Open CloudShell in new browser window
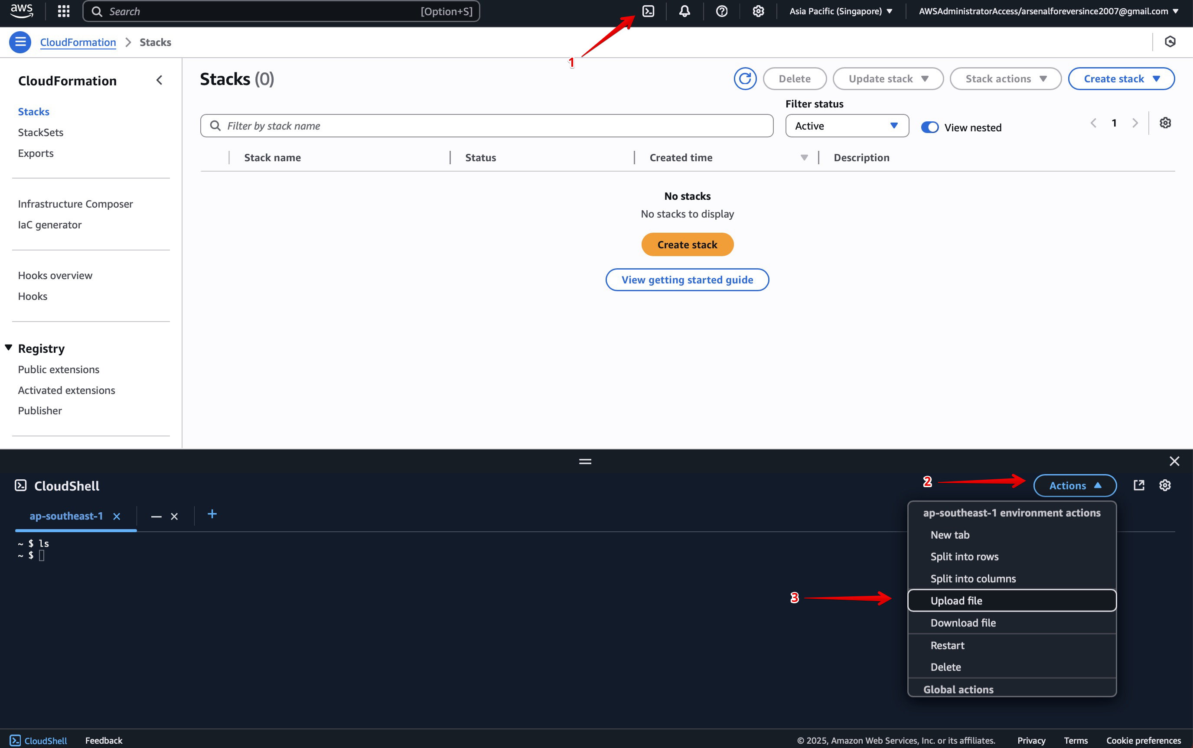The height and width of the screenshot is (748, 1193). point(1139,485)
